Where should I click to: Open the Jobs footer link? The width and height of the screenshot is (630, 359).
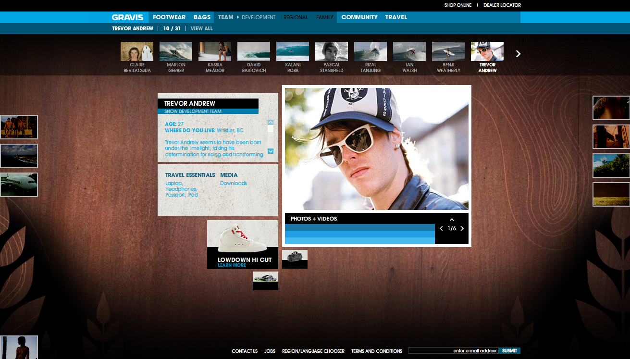pyautogui.click(x=270, y=351)
